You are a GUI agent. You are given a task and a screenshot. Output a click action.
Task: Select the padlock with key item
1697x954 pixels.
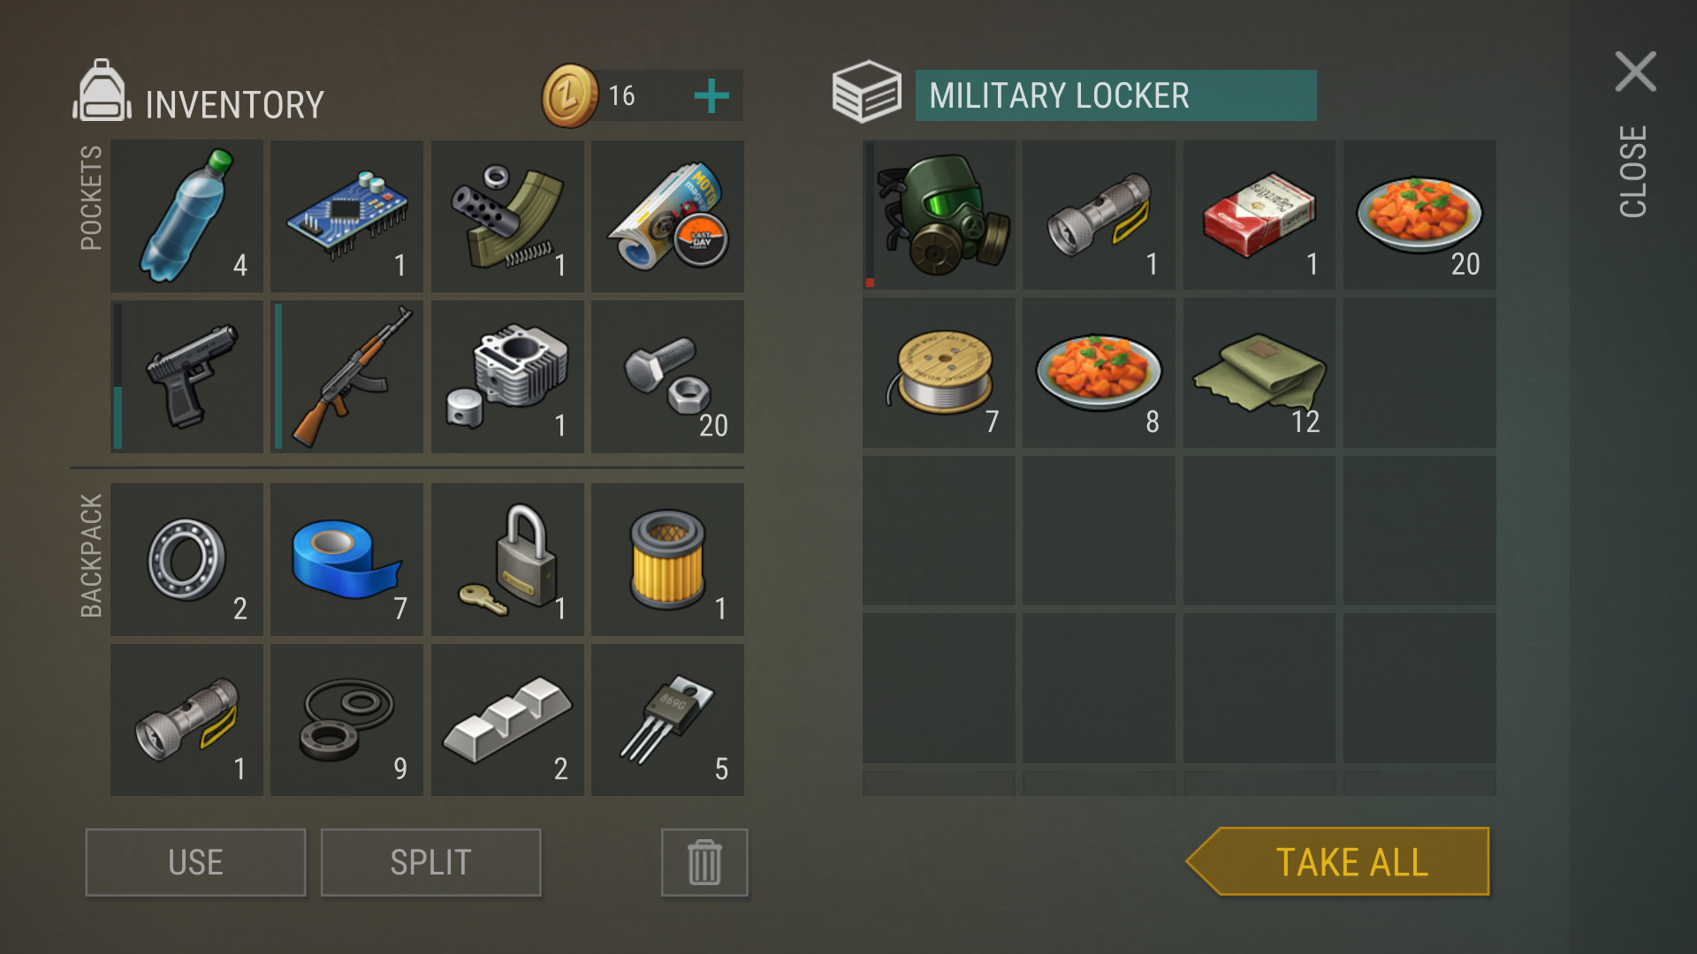coord(507,559)
